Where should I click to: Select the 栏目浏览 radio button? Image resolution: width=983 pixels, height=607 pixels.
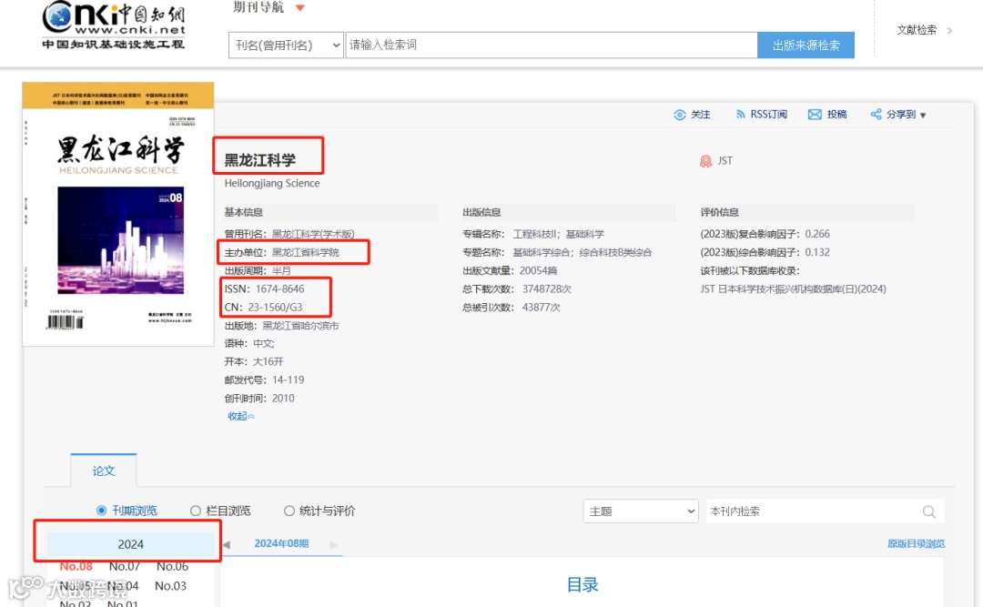(196, 511)
